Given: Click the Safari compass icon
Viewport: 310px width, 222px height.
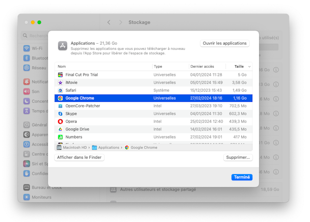Looking at the screenshot, I should click(x=60, y=90).
